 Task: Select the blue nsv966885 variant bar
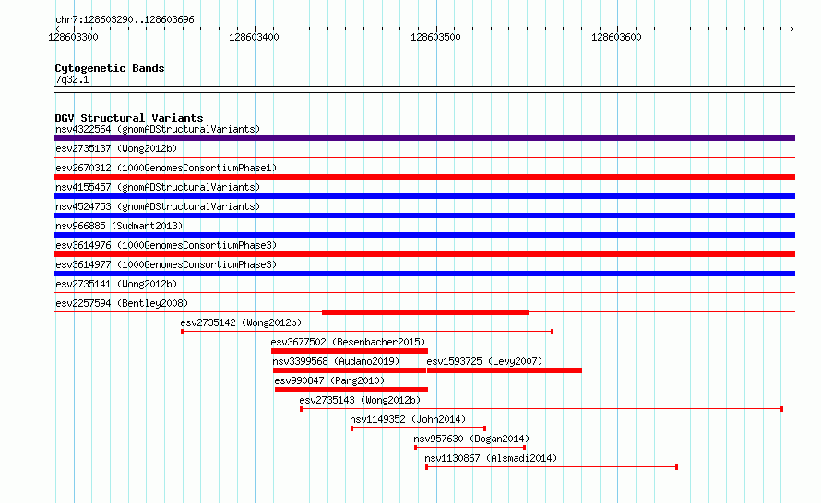click(424, 235)
